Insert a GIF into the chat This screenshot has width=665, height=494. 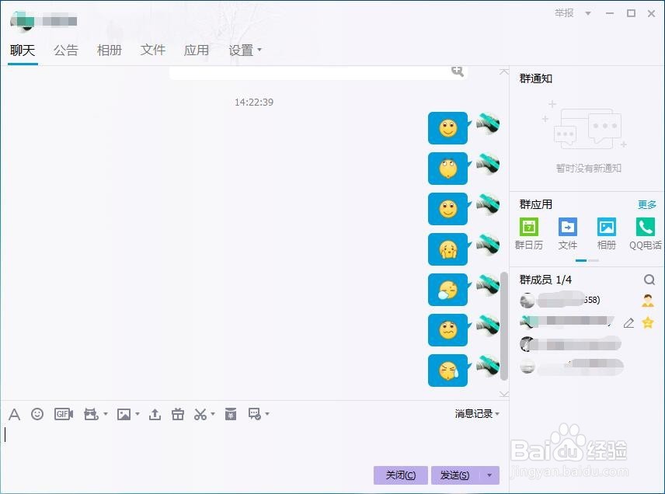click(63, 413)
